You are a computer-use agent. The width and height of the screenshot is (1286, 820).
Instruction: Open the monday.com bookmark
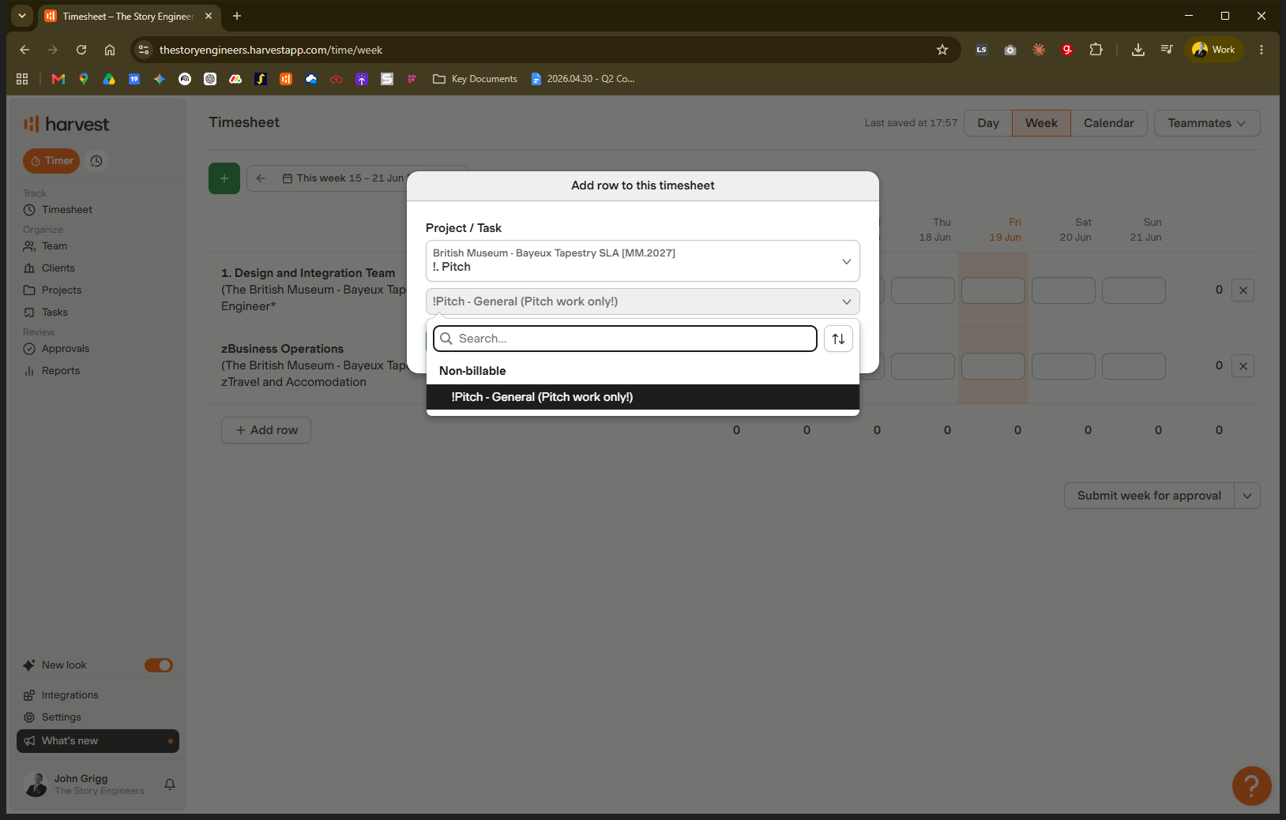click(235, 79)
